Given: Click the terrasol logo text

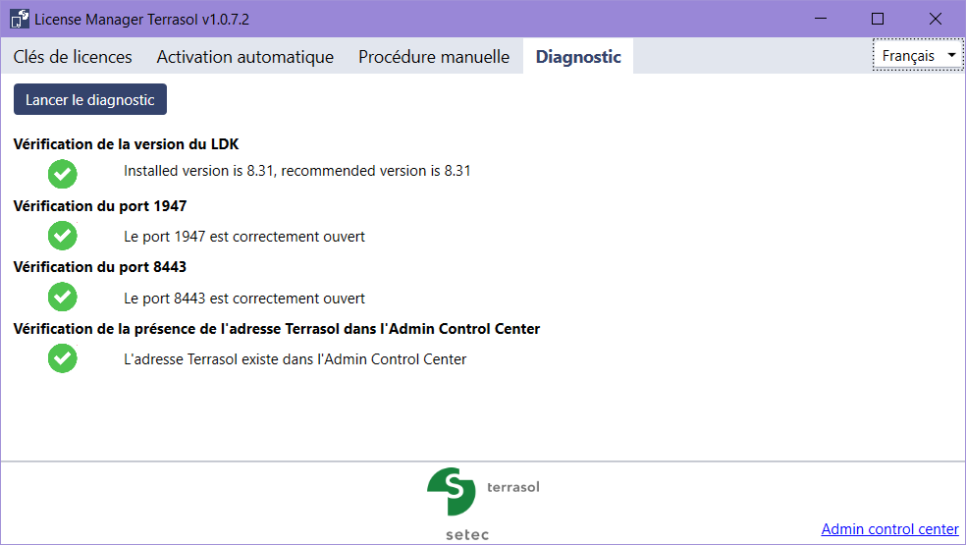Looking at the screenshot, I should pos(513,487).
